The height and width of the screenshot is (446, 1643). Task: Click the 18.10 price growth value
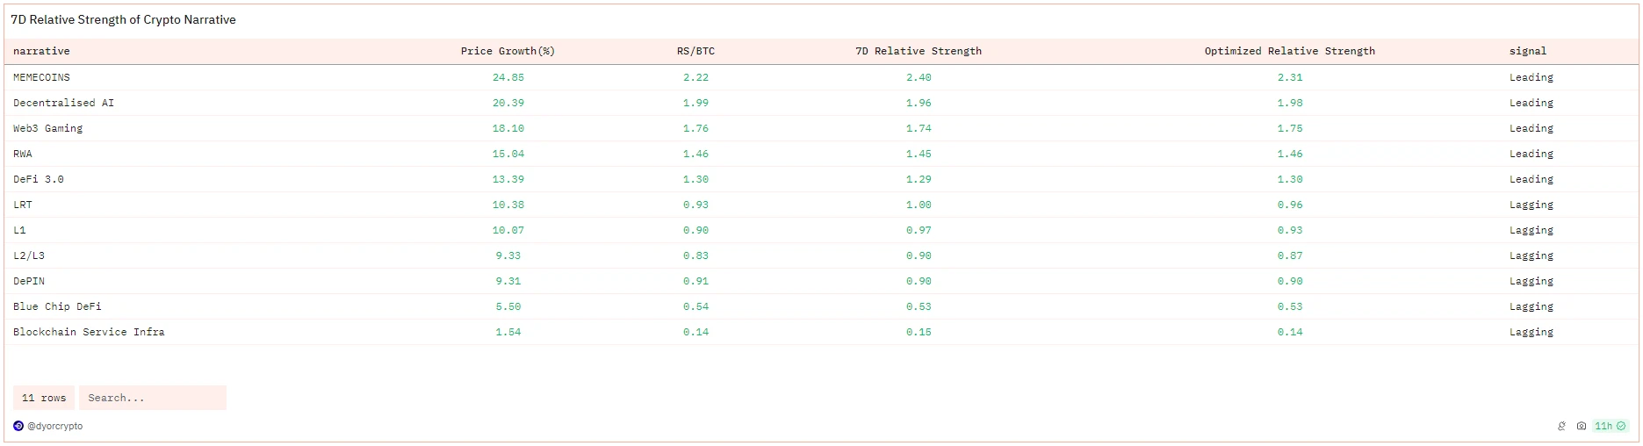508,128
